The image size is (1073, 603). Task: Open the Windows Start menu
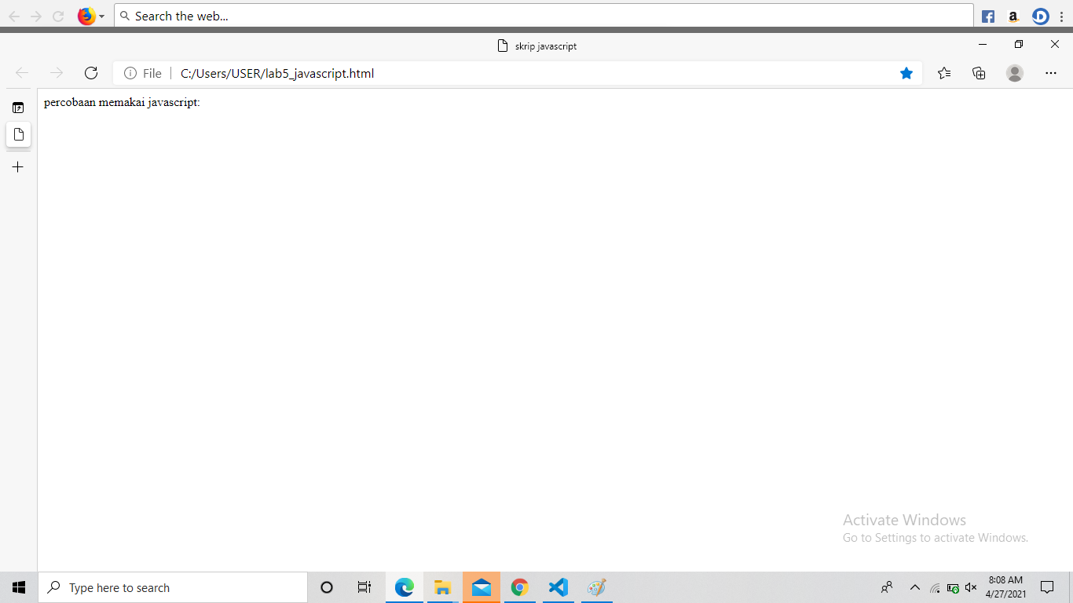click(x=17, y=587)
